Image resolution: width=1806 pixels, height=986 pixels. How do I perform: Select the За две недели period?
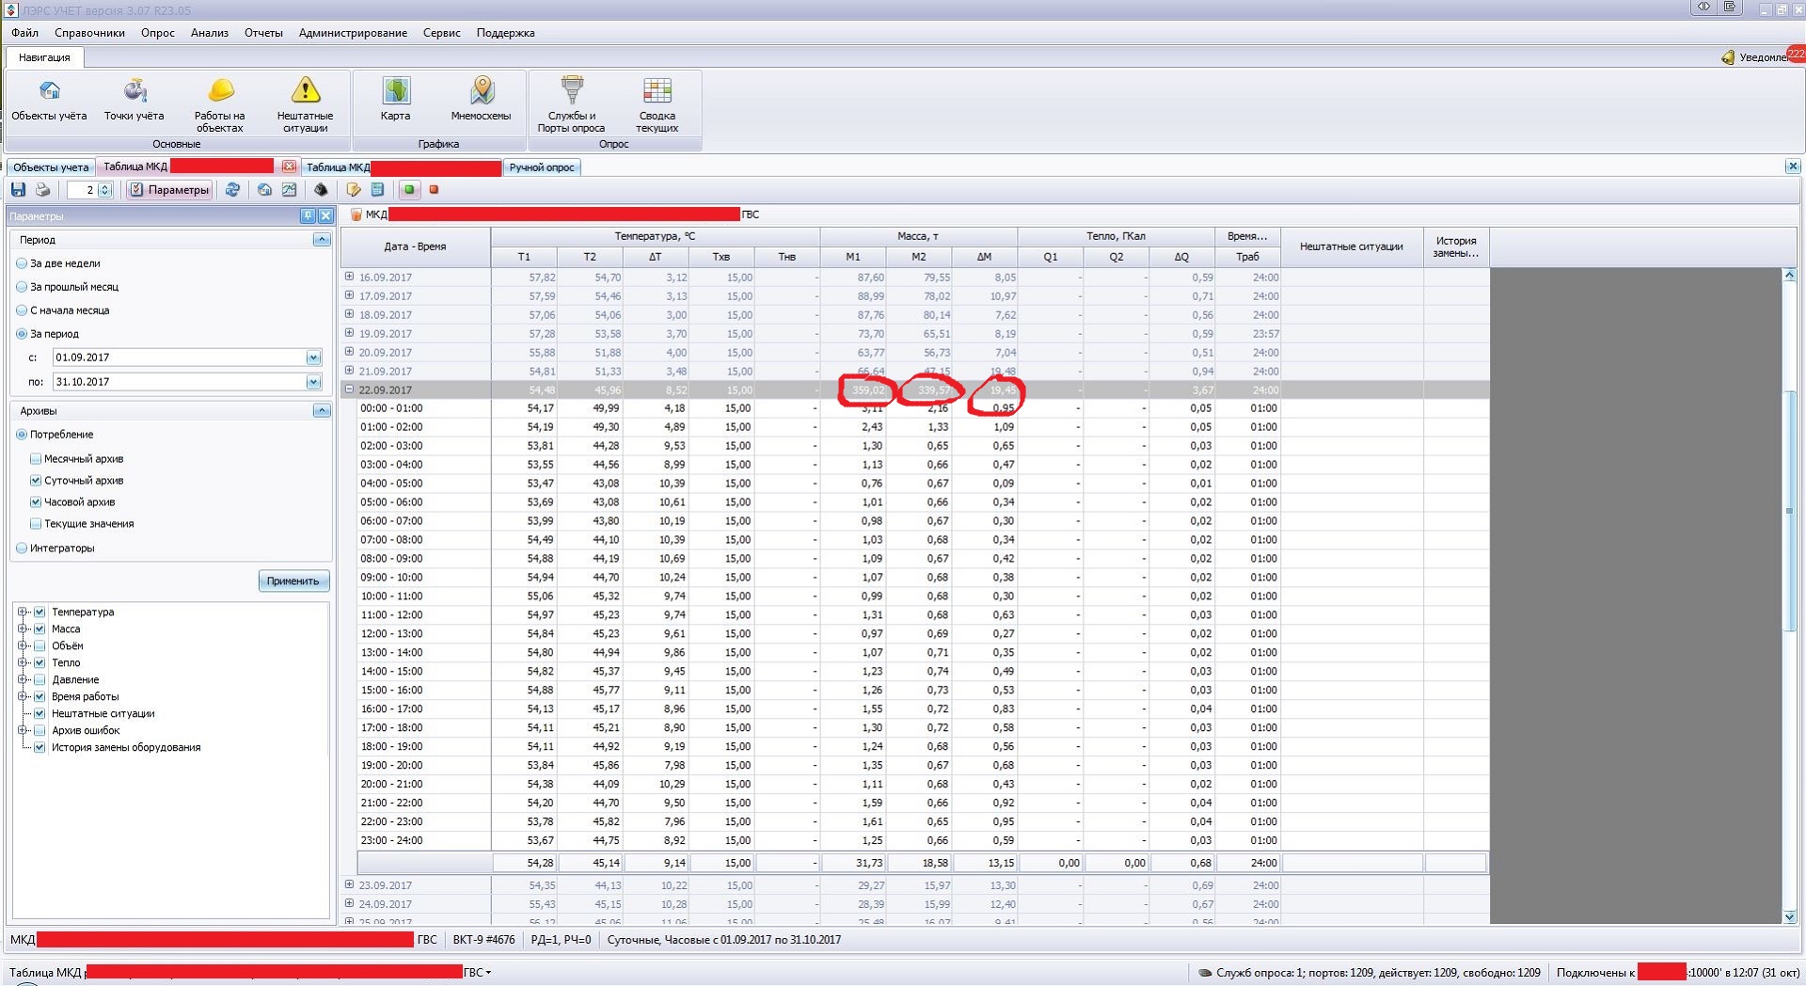[x=57, y=263]
